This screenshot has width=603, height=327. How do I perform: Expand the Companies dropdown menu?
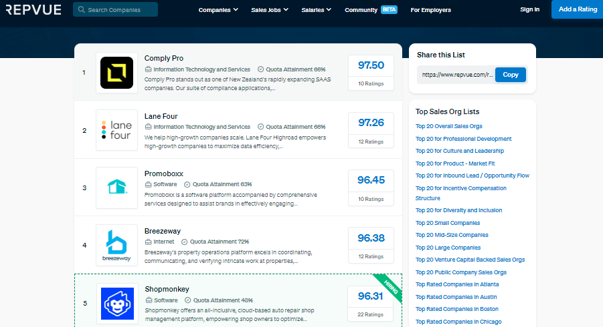click(x=218, y=10)
